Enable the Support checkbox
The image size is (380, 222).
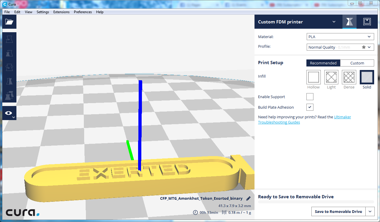310,97
